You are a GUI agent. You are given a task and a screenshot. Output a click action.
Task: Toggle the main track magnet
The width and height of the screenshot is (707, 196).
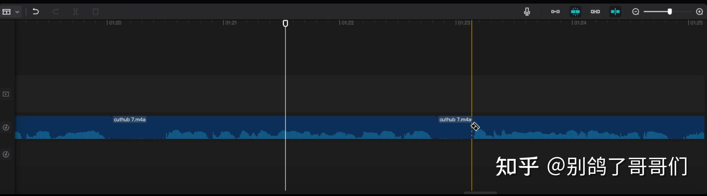coord(555,11)
